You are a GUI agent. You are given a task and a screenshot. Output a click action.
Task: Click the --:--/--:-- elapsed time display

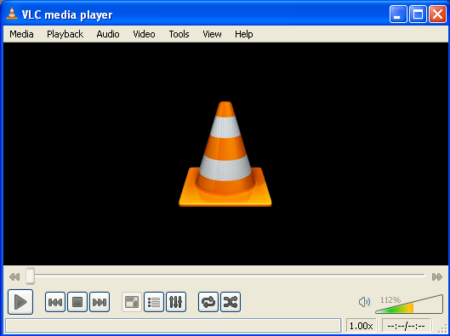406,326
